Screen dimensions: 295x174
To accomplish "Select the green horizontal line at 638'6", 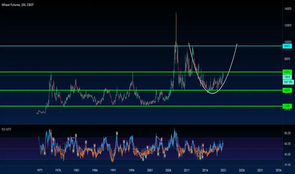I will pos(141,72).
